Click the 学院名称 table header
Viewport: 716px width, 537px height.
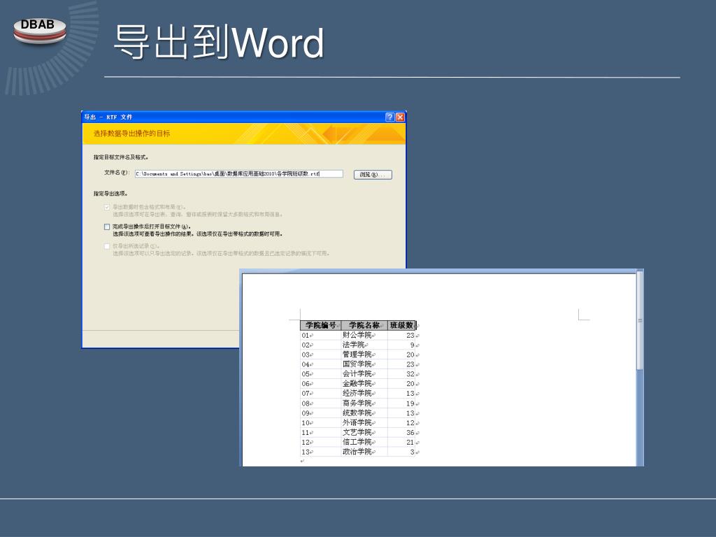pyautogui.click(x=364, y=325)
